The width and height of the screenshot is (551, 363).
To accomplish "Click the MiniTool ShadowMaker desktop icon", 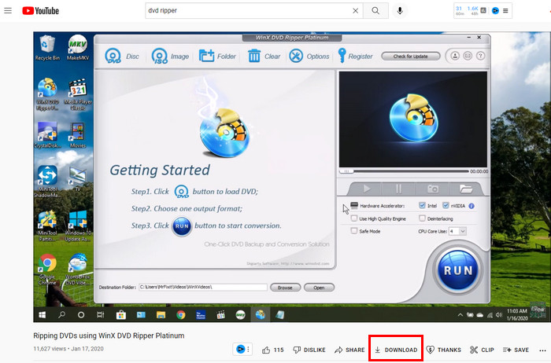I will 47,181.
